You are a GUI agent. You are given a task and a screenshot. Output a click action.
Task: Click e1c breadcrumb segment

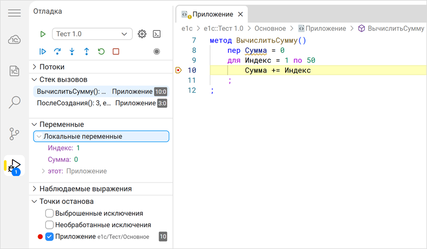pyautogui.click(x=187, y=28)
